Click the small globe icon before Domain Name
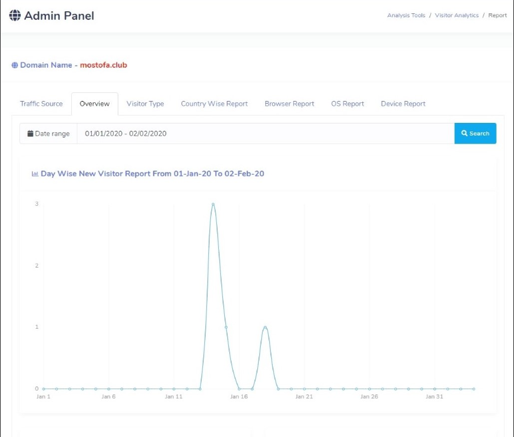Viewport: 514px width, 437px height. point(15,66)
